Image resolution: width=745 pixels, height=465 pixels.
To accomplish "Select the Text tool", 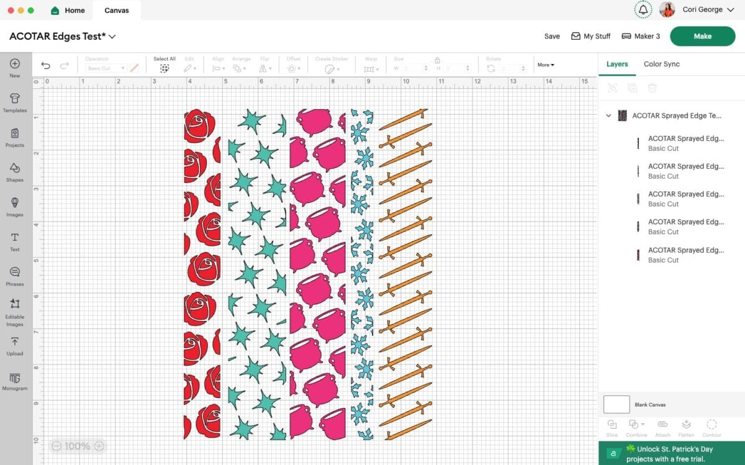I will pos(15,242).
